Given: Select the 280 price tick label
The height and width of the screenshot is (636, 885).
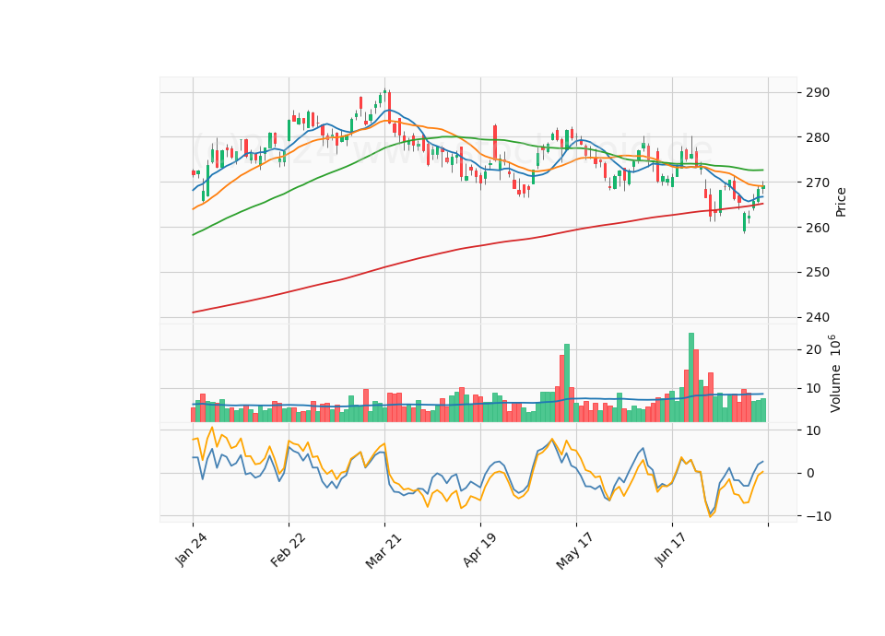Looking at the screenshot, I should click(x=818, y=137).
